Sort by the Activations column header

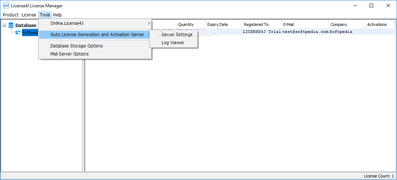click(x=379, y=24)
